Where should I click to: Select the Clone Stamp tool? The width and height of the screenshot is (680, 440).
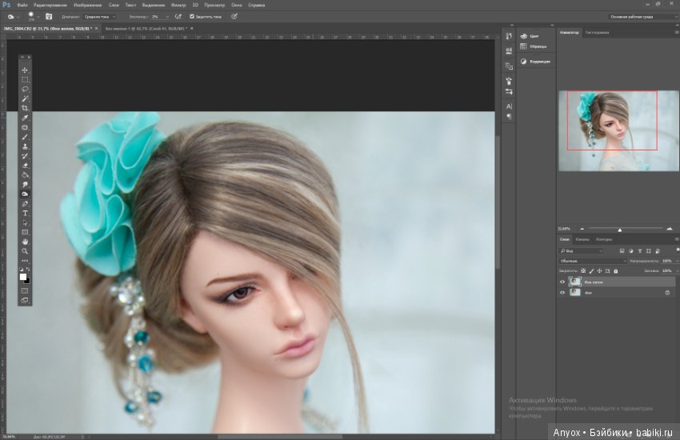point(25,146)
